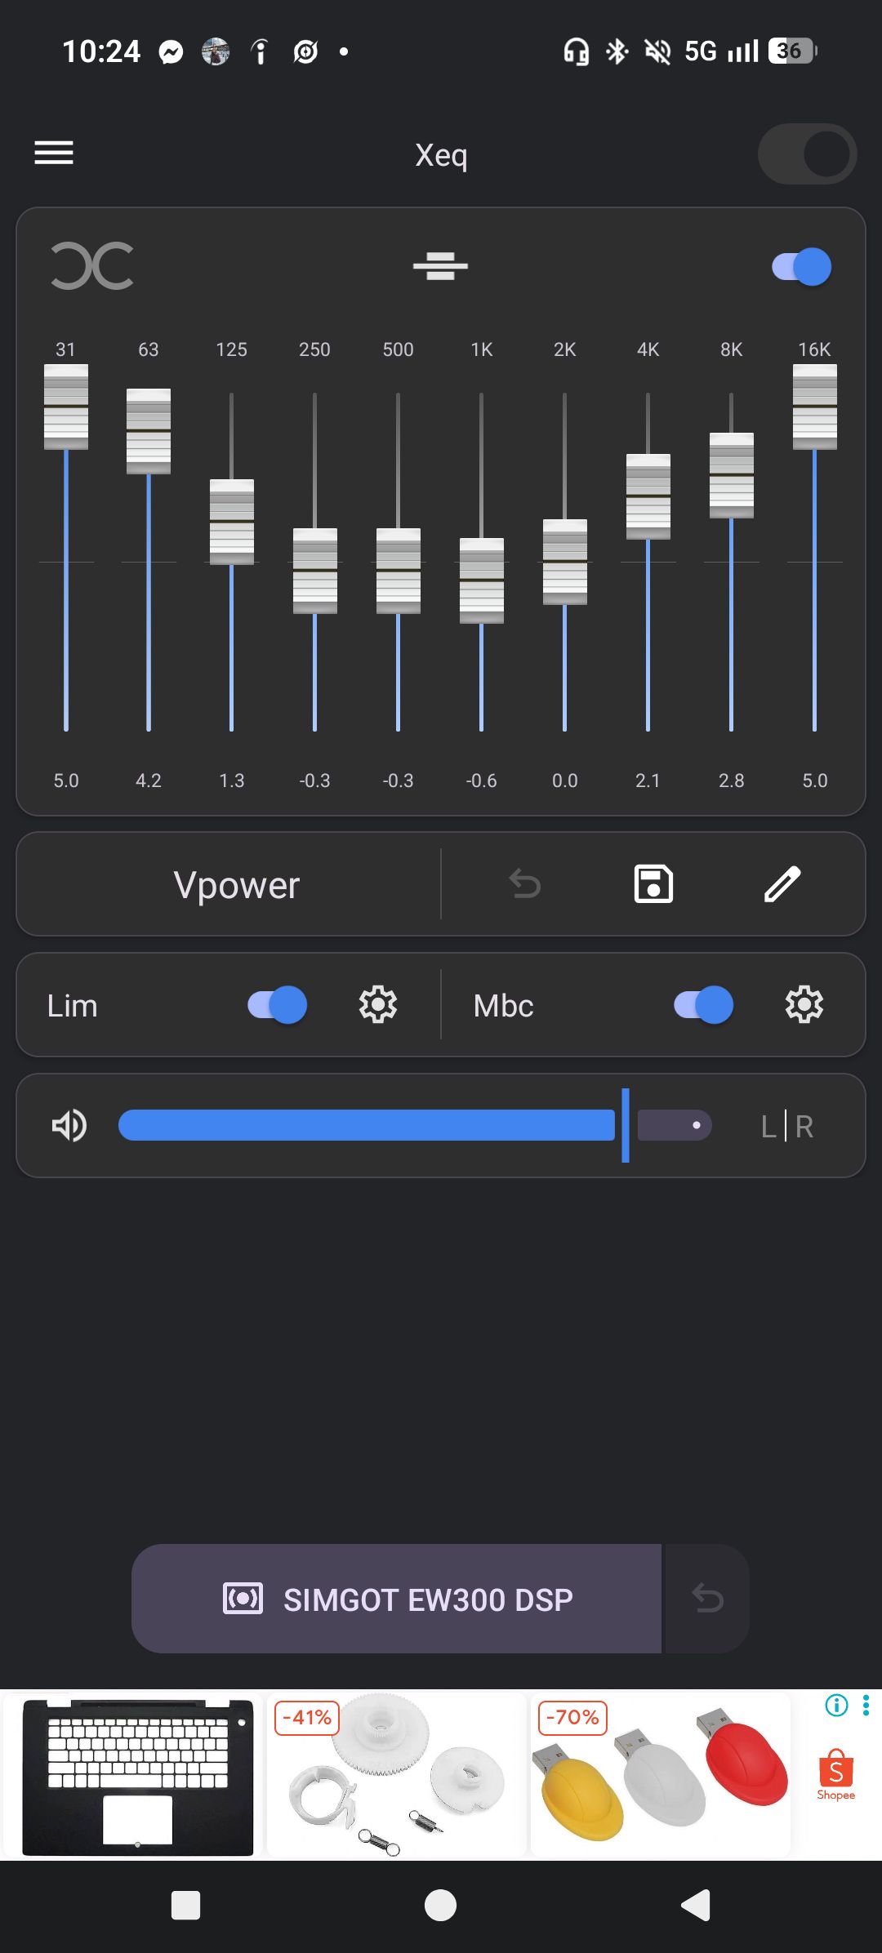Open Mbc settings gear
This screenshot has height=1953, width=882.
tap(804, 1004)
